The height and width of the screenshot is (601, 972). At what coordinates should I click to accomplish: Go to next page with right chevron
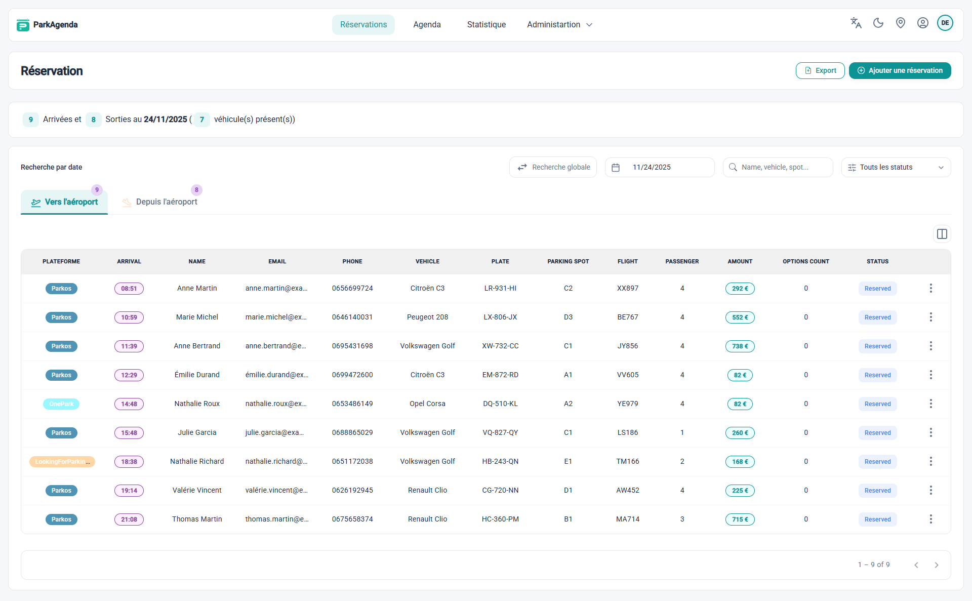tap(936, 565)
